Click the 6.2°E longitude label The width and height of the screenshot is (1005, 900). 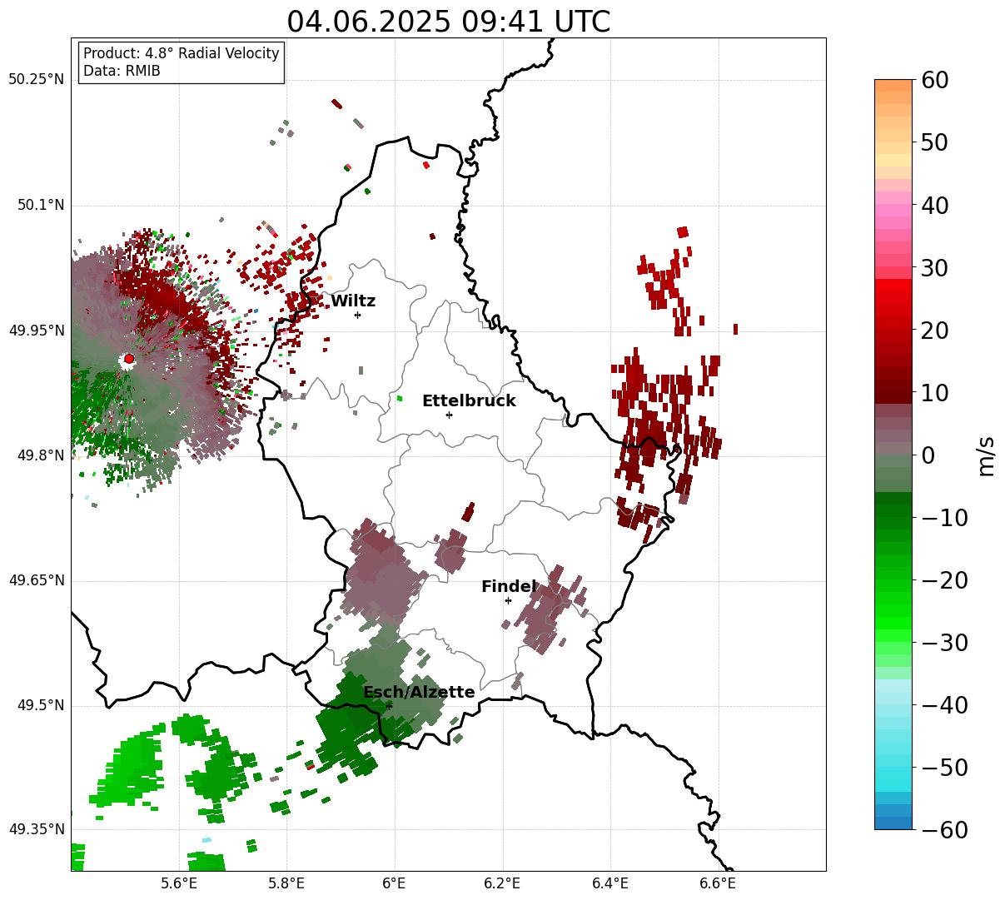pyautogui.click(x=502, y=883)
